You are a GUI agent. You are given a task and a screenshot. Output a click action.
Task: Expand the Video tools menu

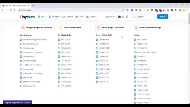(x=67, y=17)
